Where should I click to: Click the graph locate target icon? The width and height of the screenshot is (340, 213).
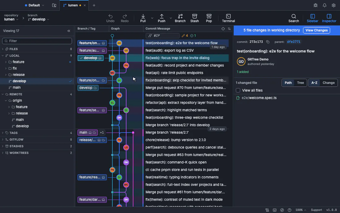[x=223, y=29]
